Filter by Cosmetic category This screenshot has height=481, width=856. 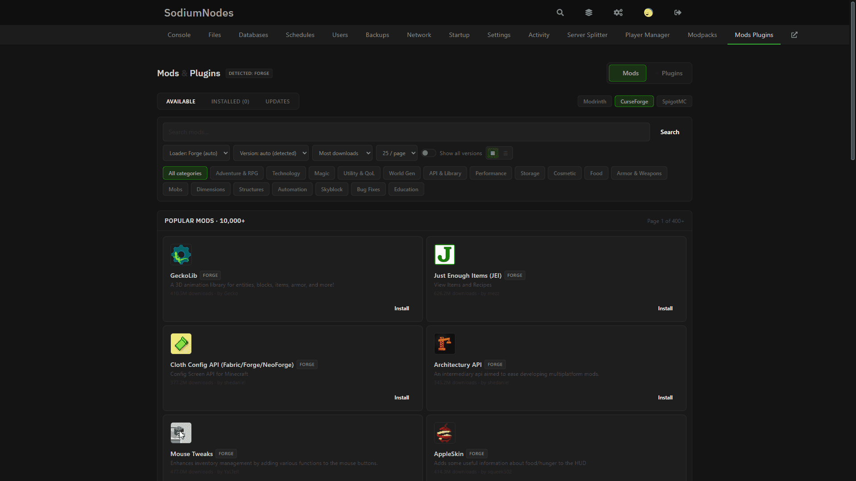(565, 173)
